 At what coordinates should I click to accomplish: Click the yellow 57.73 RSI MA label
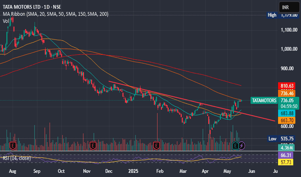pos(285,162)
